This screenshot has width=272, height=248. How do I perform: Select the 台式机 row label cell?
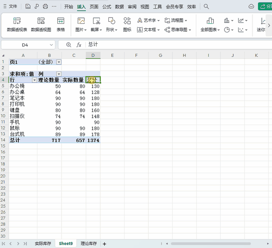pos(23,134)
